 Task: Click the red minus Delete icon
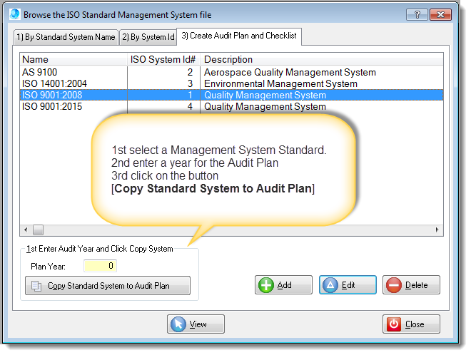(x=394, y=285)
